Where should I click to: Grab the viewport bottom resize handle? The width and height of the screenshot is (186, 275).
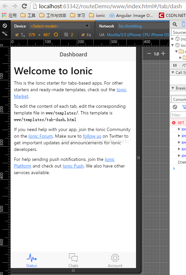coord(73,270)
